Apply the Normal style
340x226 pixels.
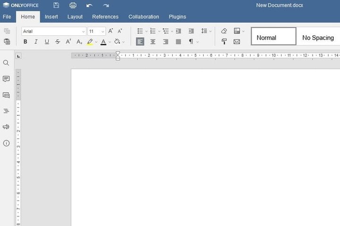pos(273,36)
